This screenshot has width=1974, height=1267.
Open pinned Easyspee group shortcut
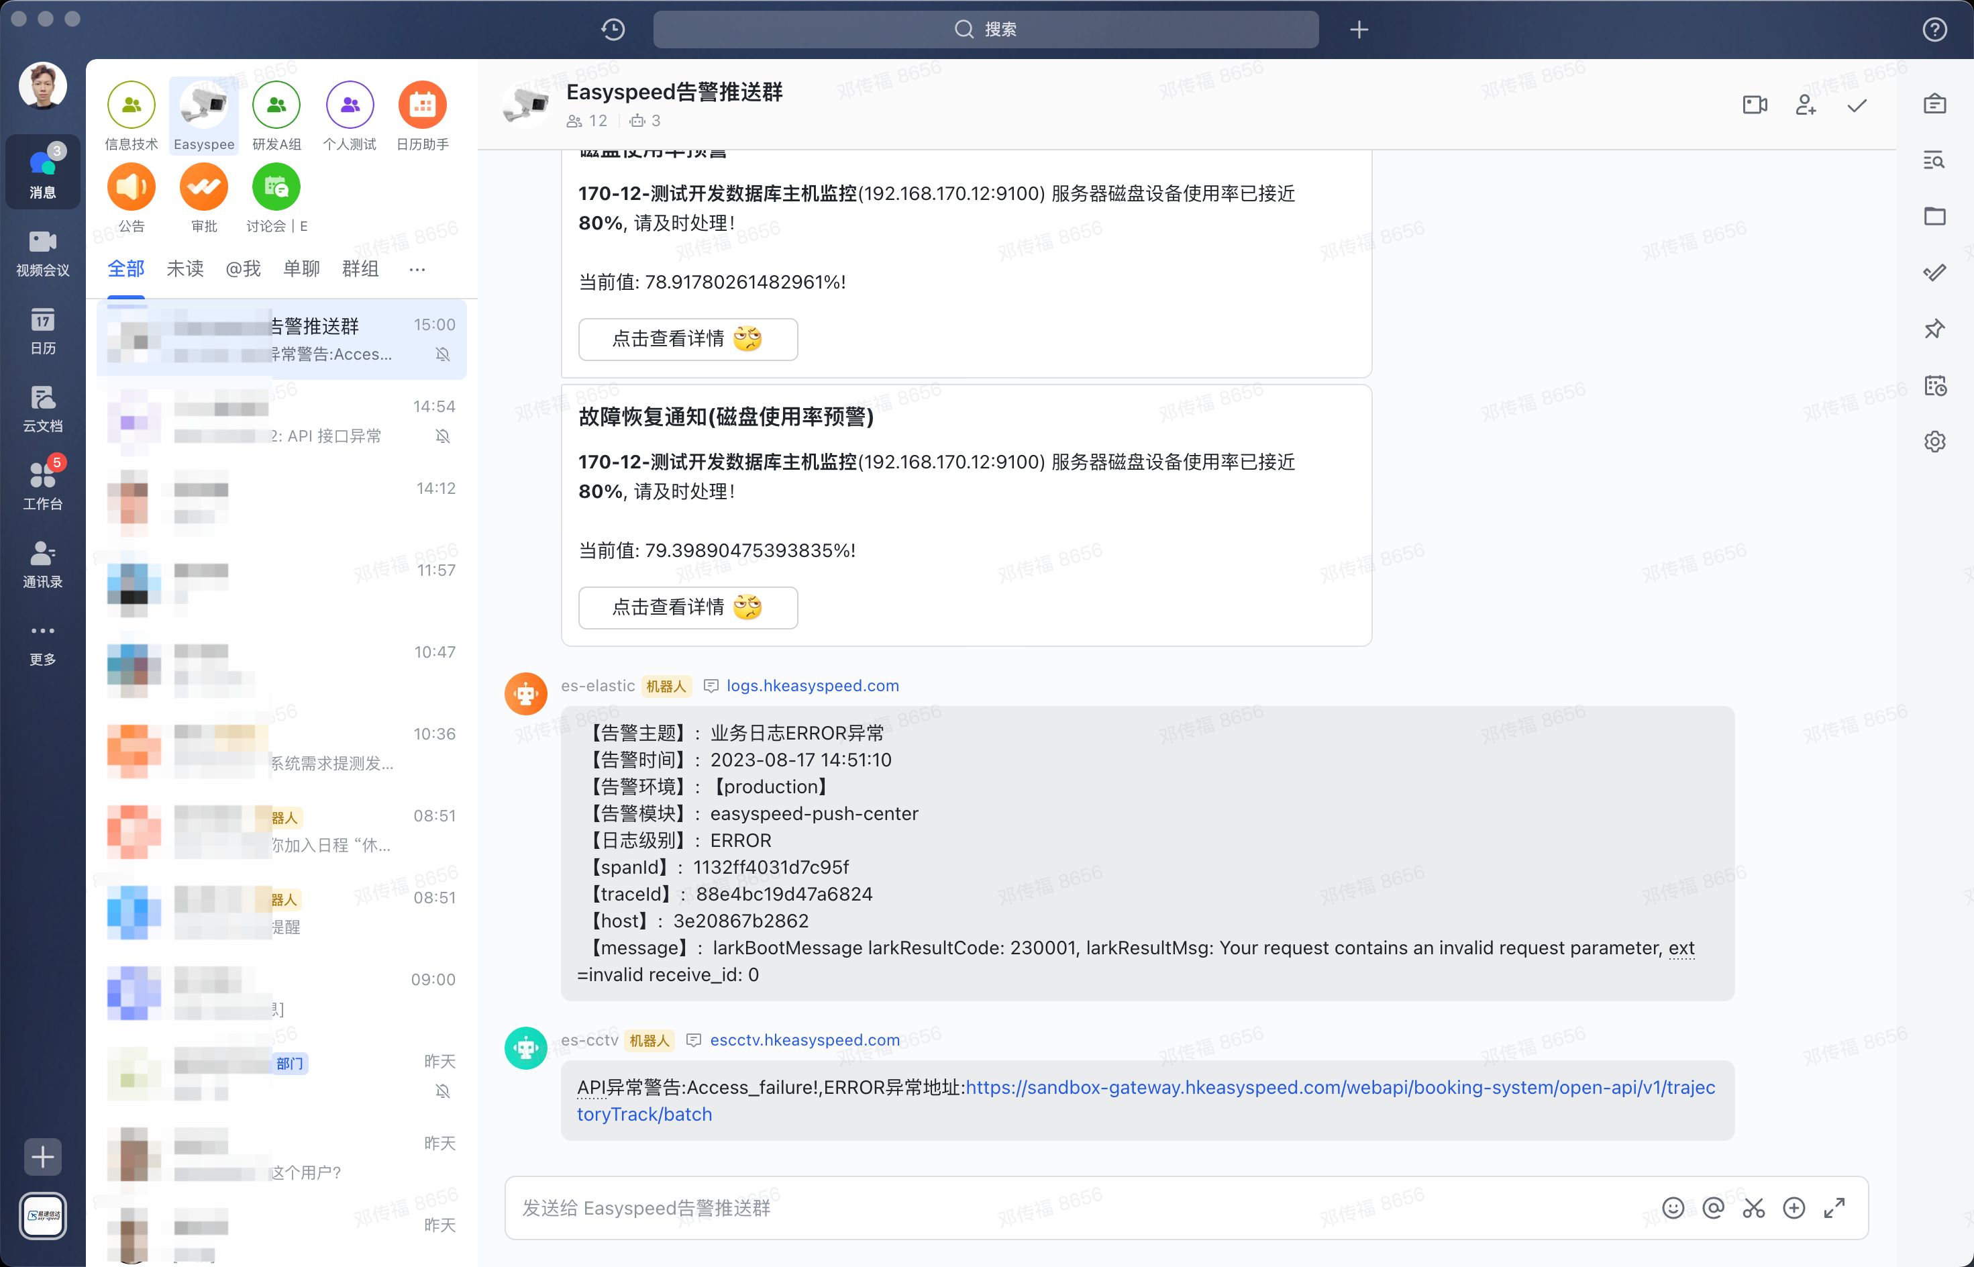pyautogui.click(x=204, y=116)
